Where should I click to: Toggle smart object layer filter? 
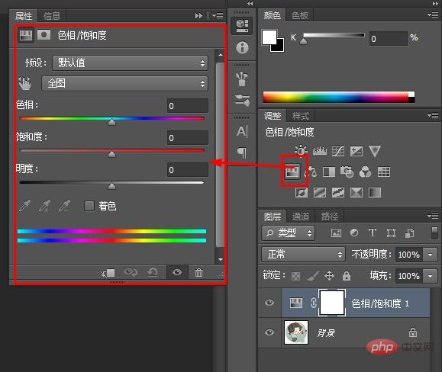tap(409, 232)
